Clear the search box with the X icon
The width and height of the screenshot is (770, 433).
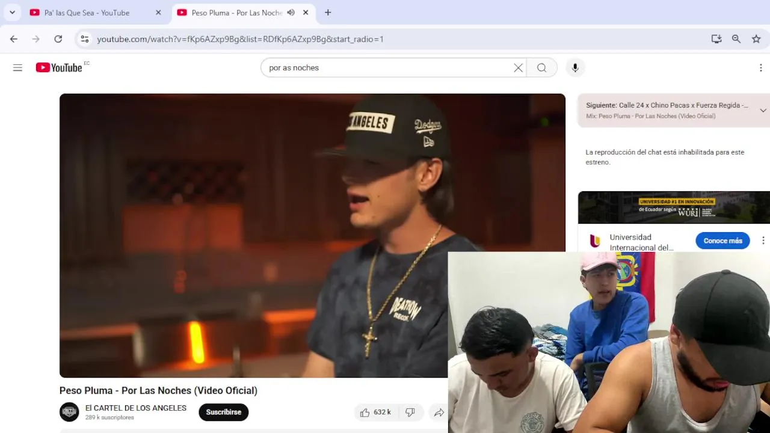518,68
